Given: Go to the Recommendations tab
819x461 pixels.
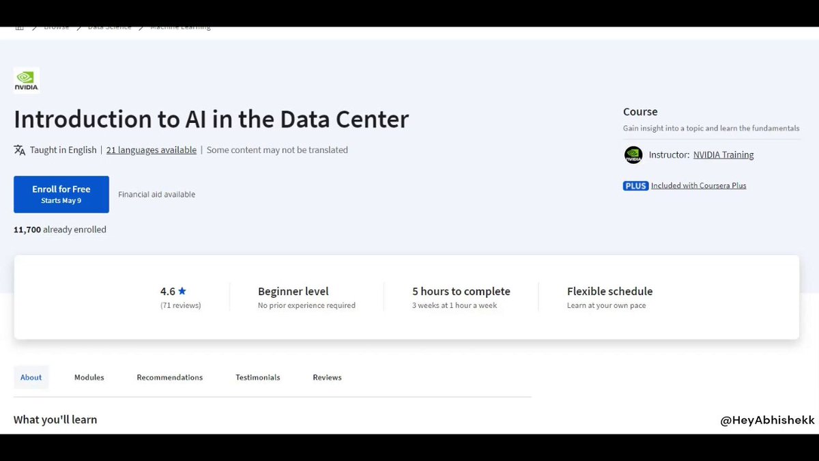Looking at the screenshot, I should pos(169,378).
